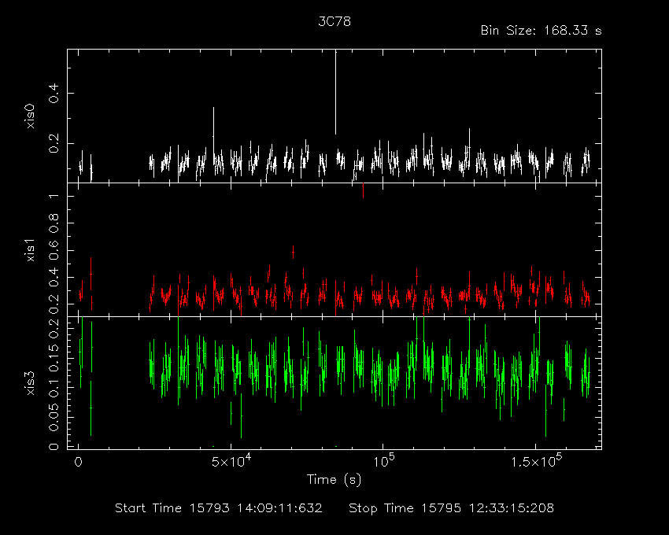
Task: Click the red outlier point near 1 in xis1 panel
Action: tap(363, 190)
